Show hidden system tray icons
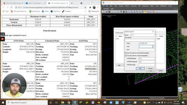 pos(153,102)
